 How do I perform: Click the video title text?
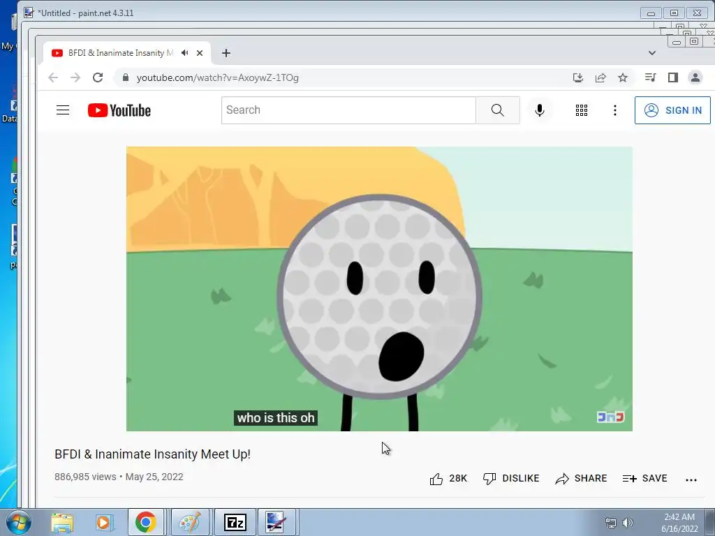[x=152, y=454]
